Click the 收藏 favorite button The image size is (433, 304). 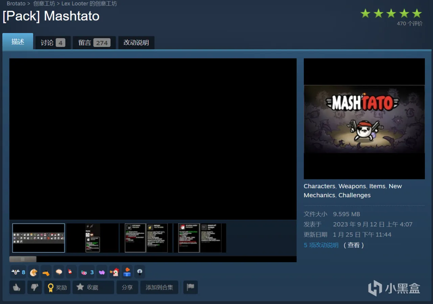pos(93,287)
